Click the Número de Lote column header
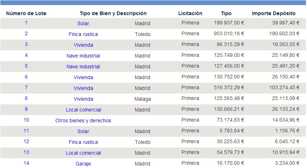The width and height of the screenshot is (307, 168). [x=26, y=13]
